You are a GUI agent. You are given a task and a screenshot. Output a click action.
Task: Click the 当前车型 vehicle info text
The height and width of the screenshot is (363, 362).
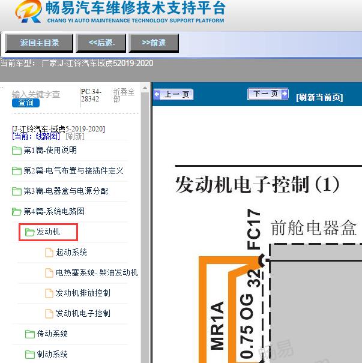[77, 63]
